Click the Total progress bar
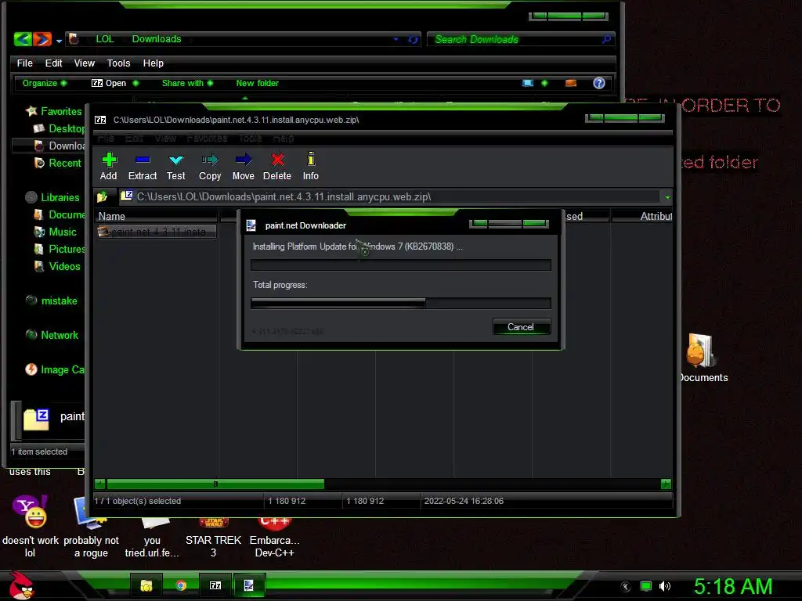This screenshot has height=601, width=802. pyautogui.click(x=401, y=303)
